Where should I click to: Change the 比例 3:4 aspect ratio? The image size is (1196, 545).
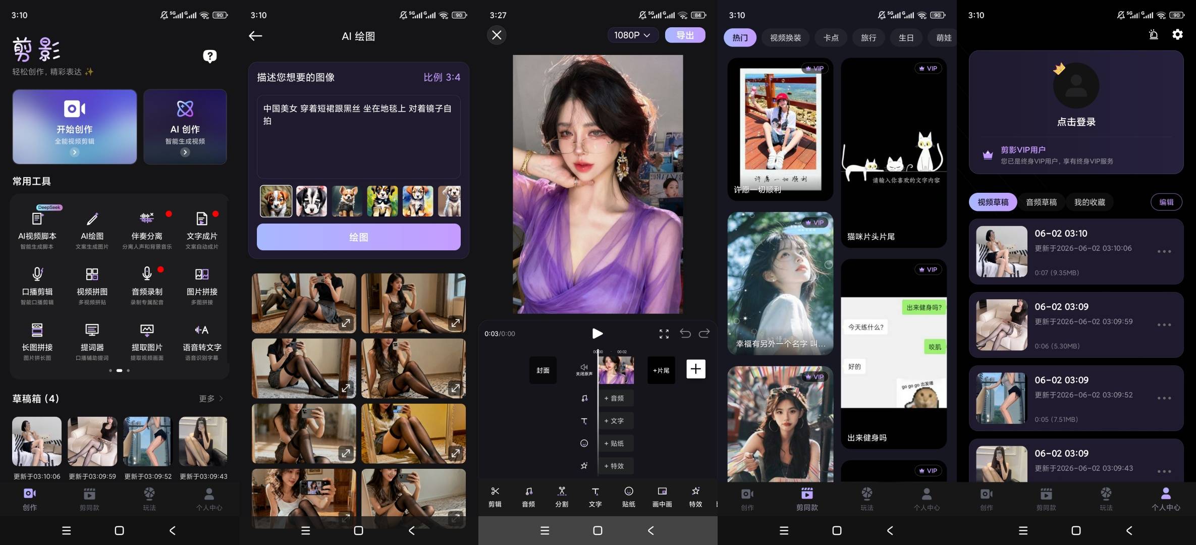click(442, 77)
